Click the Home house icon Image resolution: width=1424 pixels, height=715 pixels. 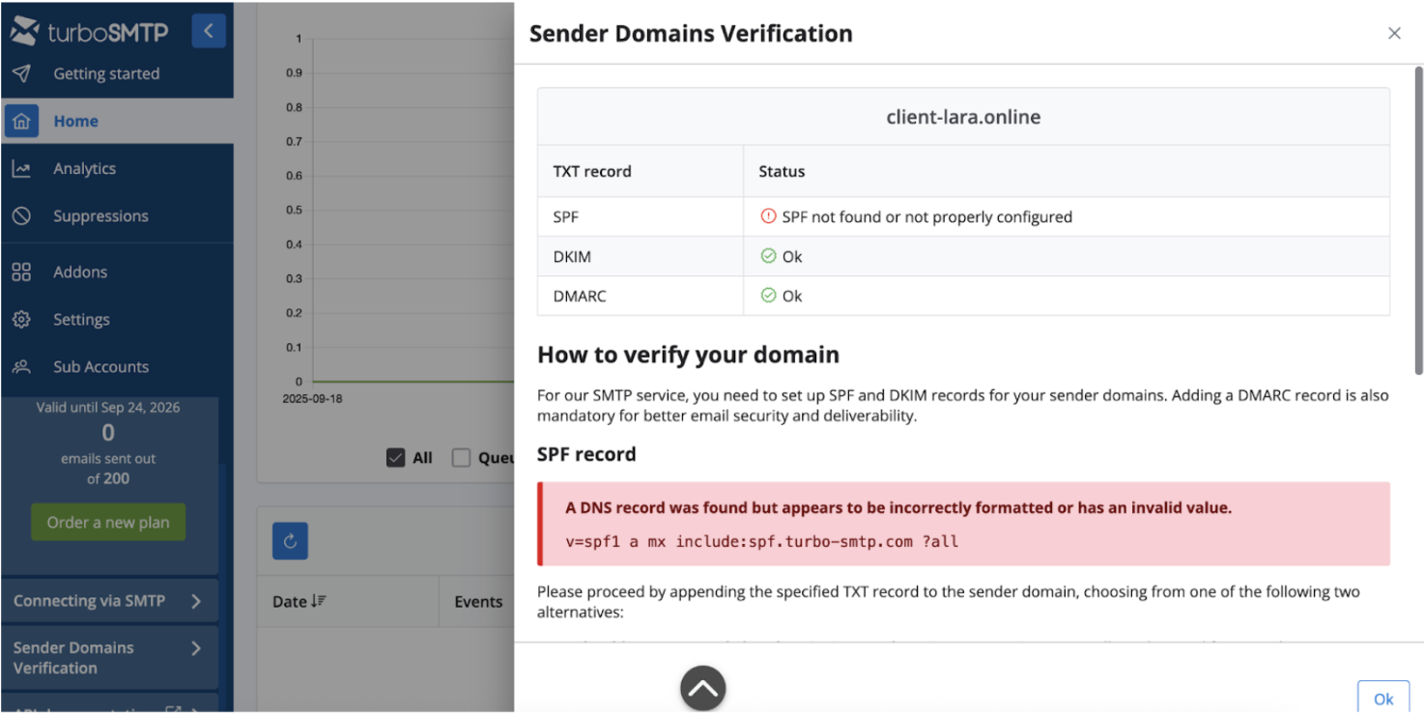point(21,122)
